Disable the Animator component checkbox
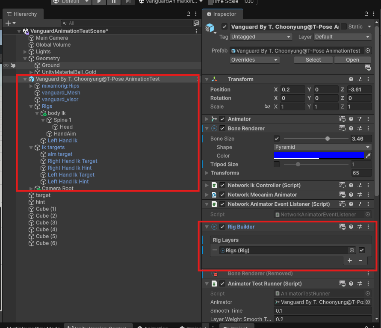381x328 pixels. coord(222,119)
